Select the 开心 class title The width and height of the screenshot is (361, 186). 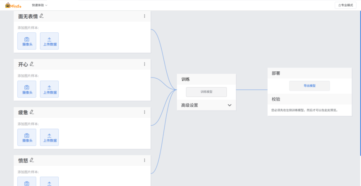[x=23, y=65]
